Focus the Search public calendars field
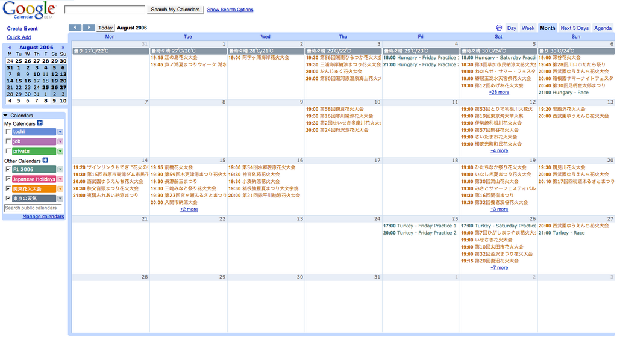Screen dimensions: 617x337 tap(33, 208)
